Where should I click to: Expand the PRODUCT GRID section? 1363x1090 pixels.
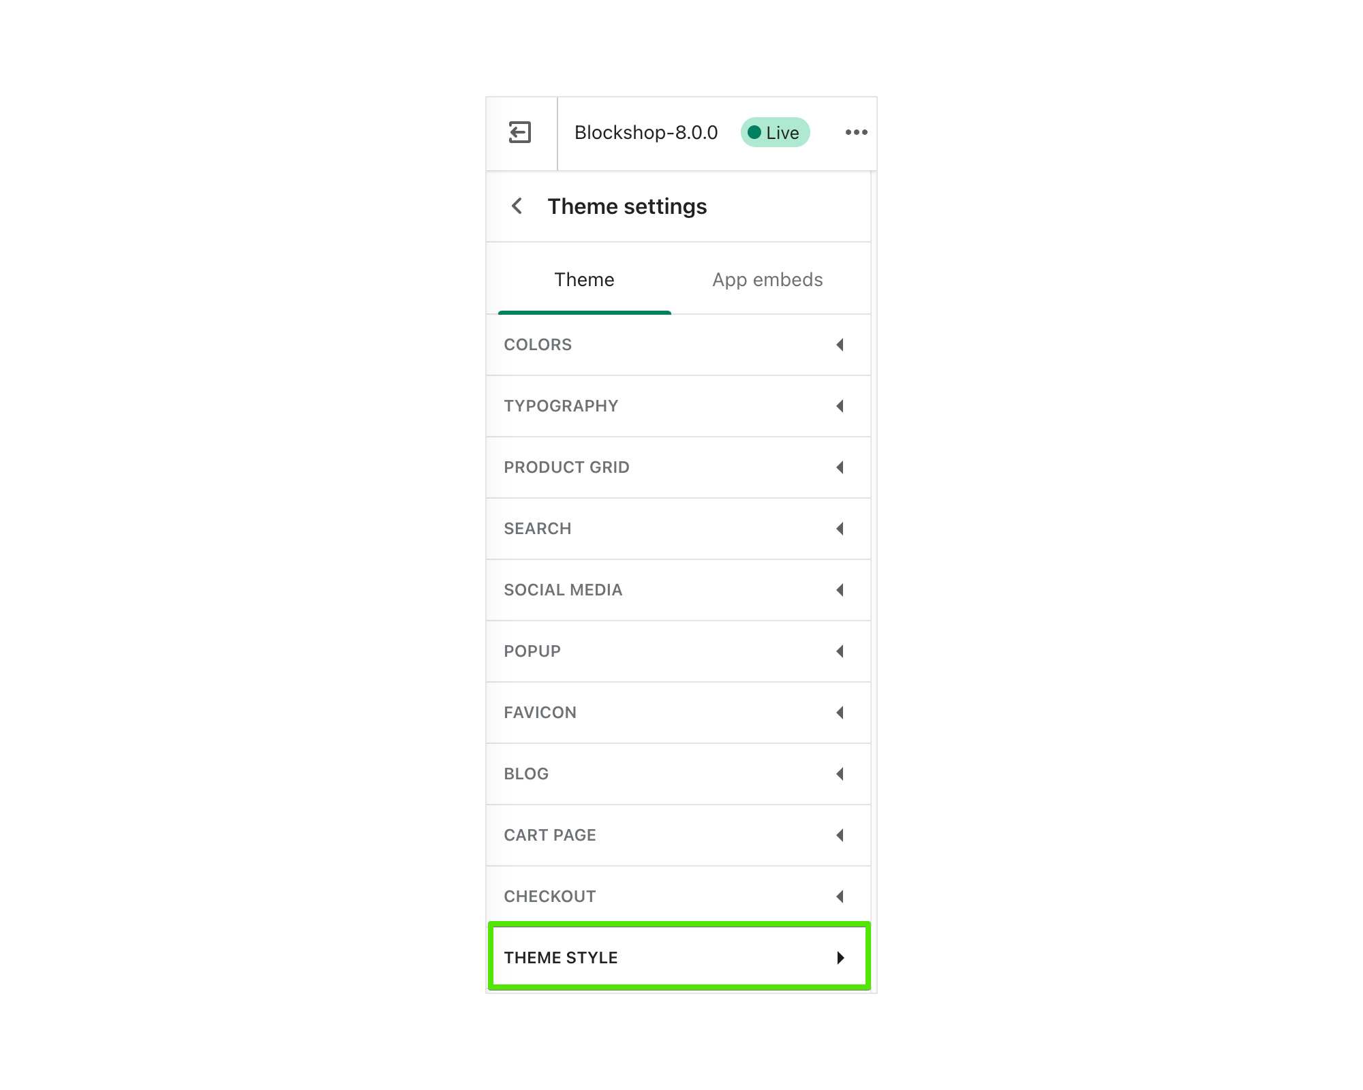680,467
